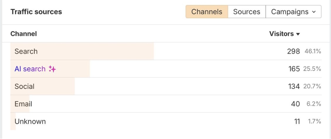Open the AI search channel link

click(30, 69)
